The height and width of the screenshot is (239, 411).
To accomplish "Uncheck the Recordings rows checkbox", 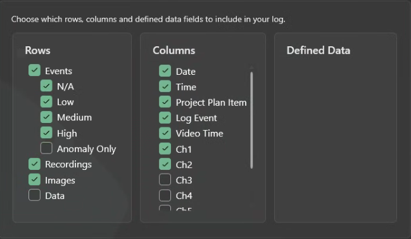I will (x=34, y=164).
